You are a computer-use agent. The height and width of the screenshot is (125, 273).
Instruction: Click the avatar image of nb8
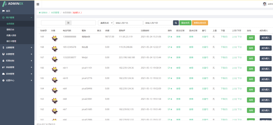(55, 101)
